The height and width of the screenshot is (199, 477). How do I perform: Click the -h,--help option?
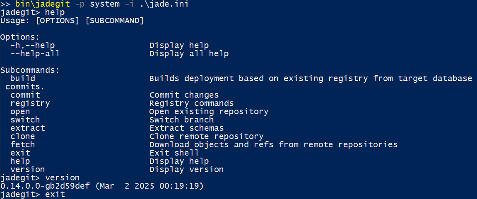[x=33, y=46]
